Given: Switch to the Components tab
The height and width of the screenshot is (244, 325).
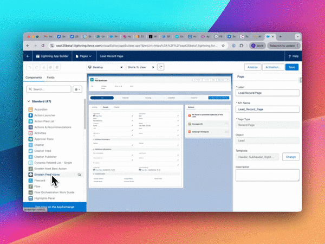Looking at the screenshot, I should 34,78.
